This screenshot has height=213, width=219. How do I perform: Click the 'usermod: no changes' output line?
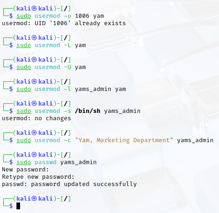(36, 118)
